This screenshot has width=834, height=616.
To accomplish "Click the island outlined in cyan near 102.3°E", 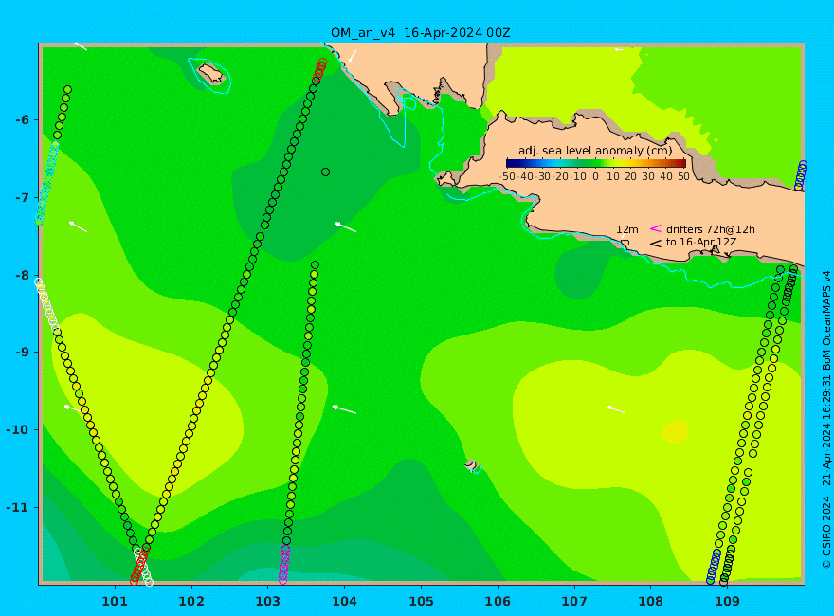I will coord(211,73).
